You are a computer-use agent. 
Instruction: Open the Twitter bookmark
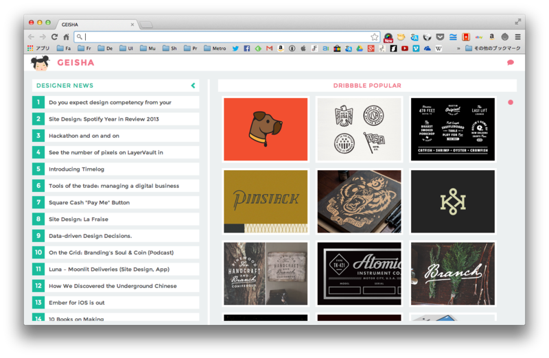tap(235, 48)
